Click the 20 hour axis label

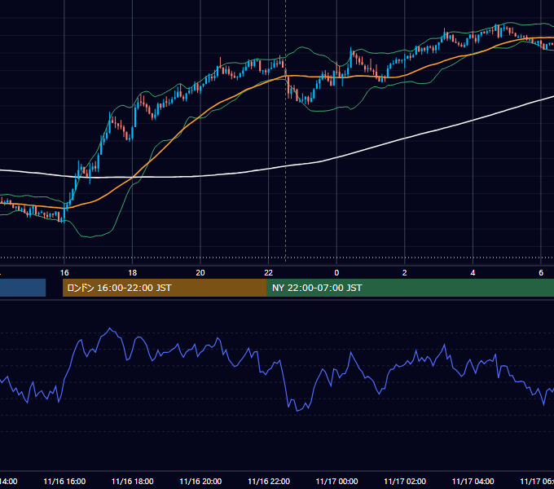200,273
